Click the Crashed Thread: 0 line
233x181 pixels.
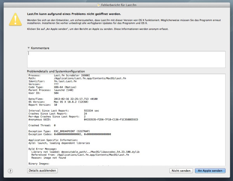[42, 125]
